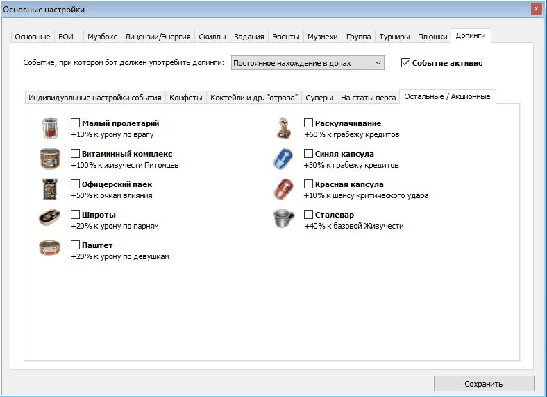Check the Офицерский паёк option
The image size is (547, 397).
(76, 184)
